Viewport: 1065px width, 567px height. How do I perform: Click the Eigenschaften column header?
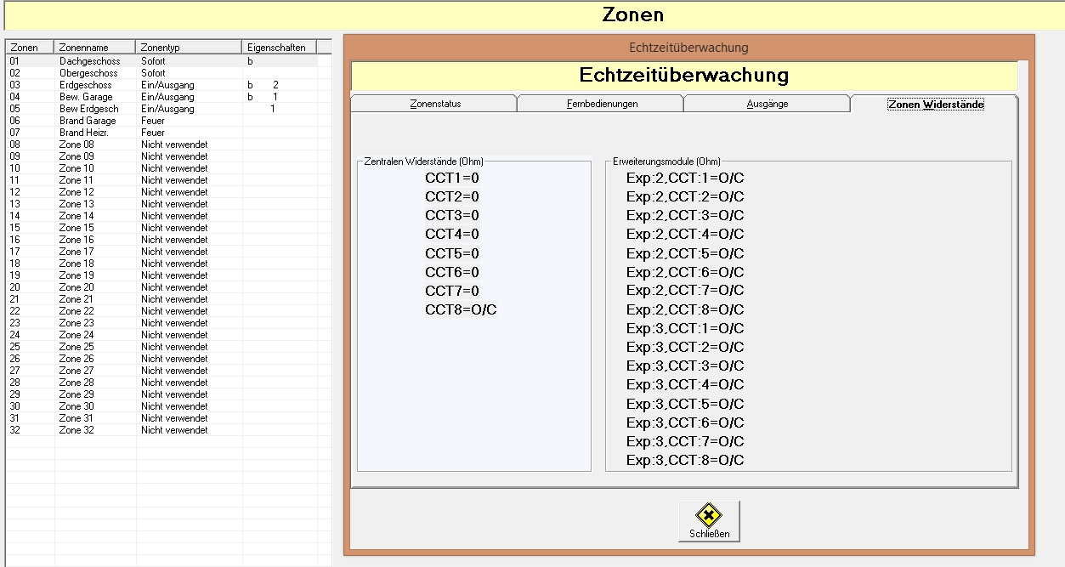coord(276,48)
